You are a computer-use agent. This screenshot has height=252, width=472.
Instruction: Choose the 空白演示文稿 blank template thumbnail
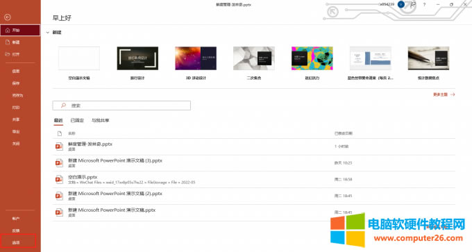point(79,58)
